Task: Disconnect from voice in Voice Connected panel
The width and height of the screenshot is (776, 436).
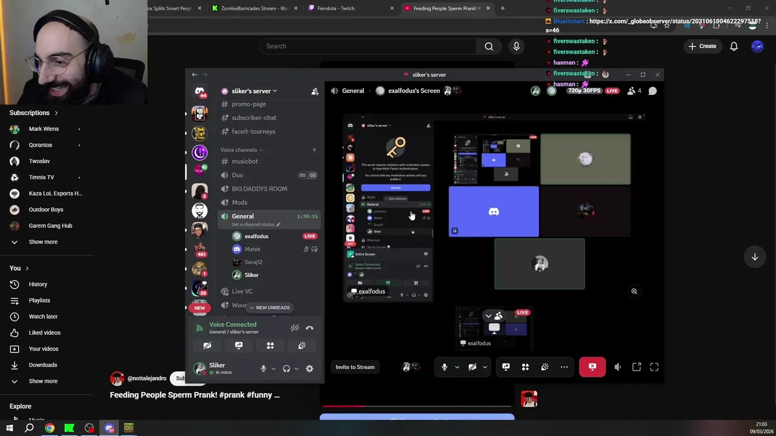Action: tap(310, 328)
